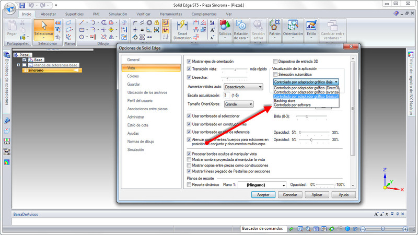Collapse the Controlado por adaptador gráfico combo box

point(306,82)
